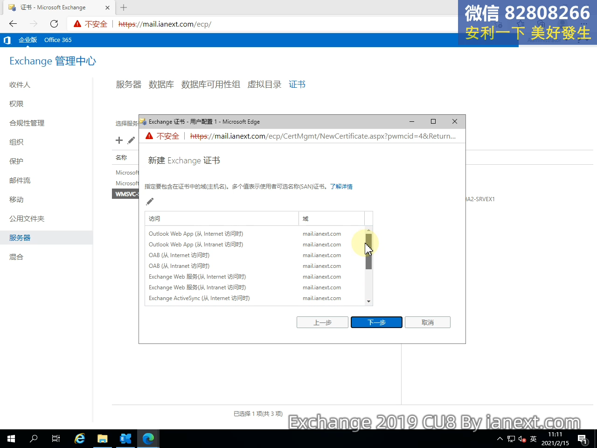This screenshot has width=597, height=448.
Task: Open taskbar search
Action: click(x=34, y=439)
